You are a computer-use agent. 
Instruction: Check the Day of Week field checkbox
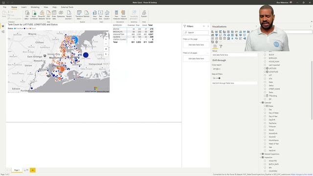tap(265, 113)
